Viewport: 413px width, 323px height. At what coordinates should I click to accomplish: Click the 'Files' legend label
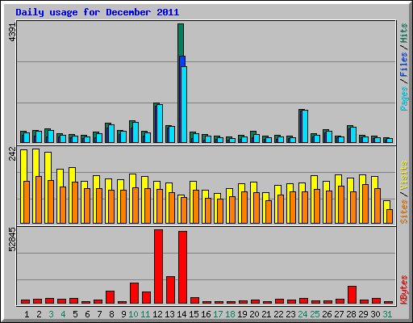(x=404, y=64)
